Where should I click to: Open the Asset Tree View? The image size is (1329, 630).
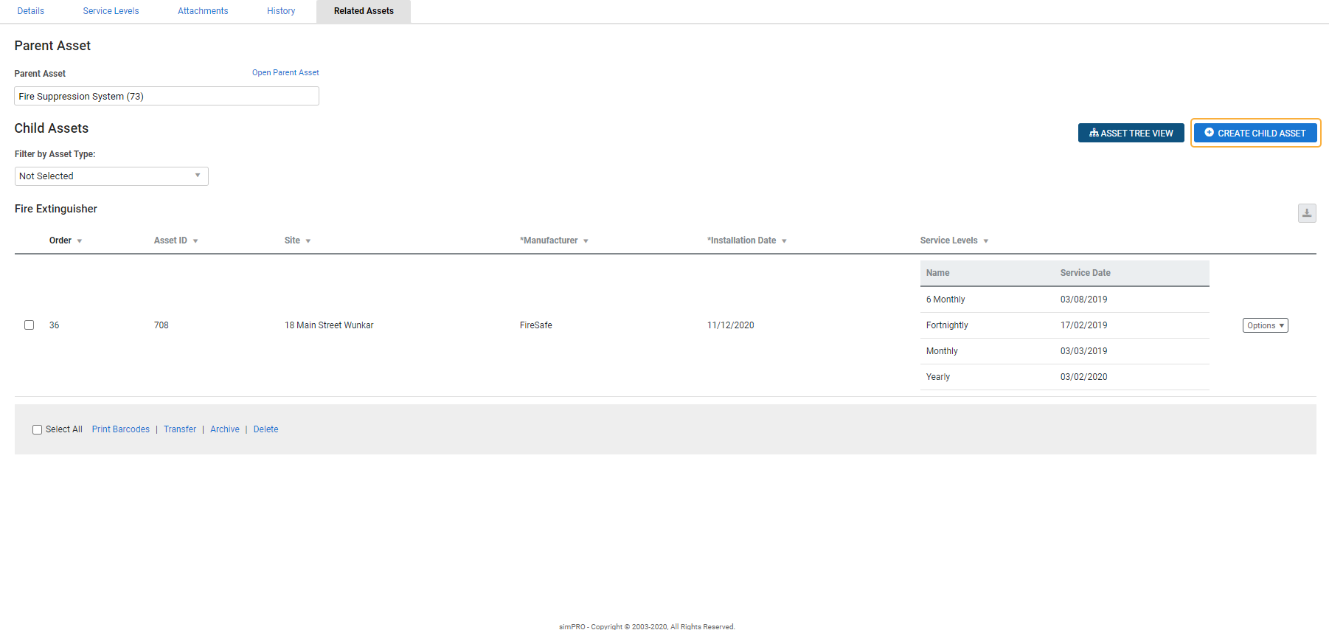(1131, 133)
